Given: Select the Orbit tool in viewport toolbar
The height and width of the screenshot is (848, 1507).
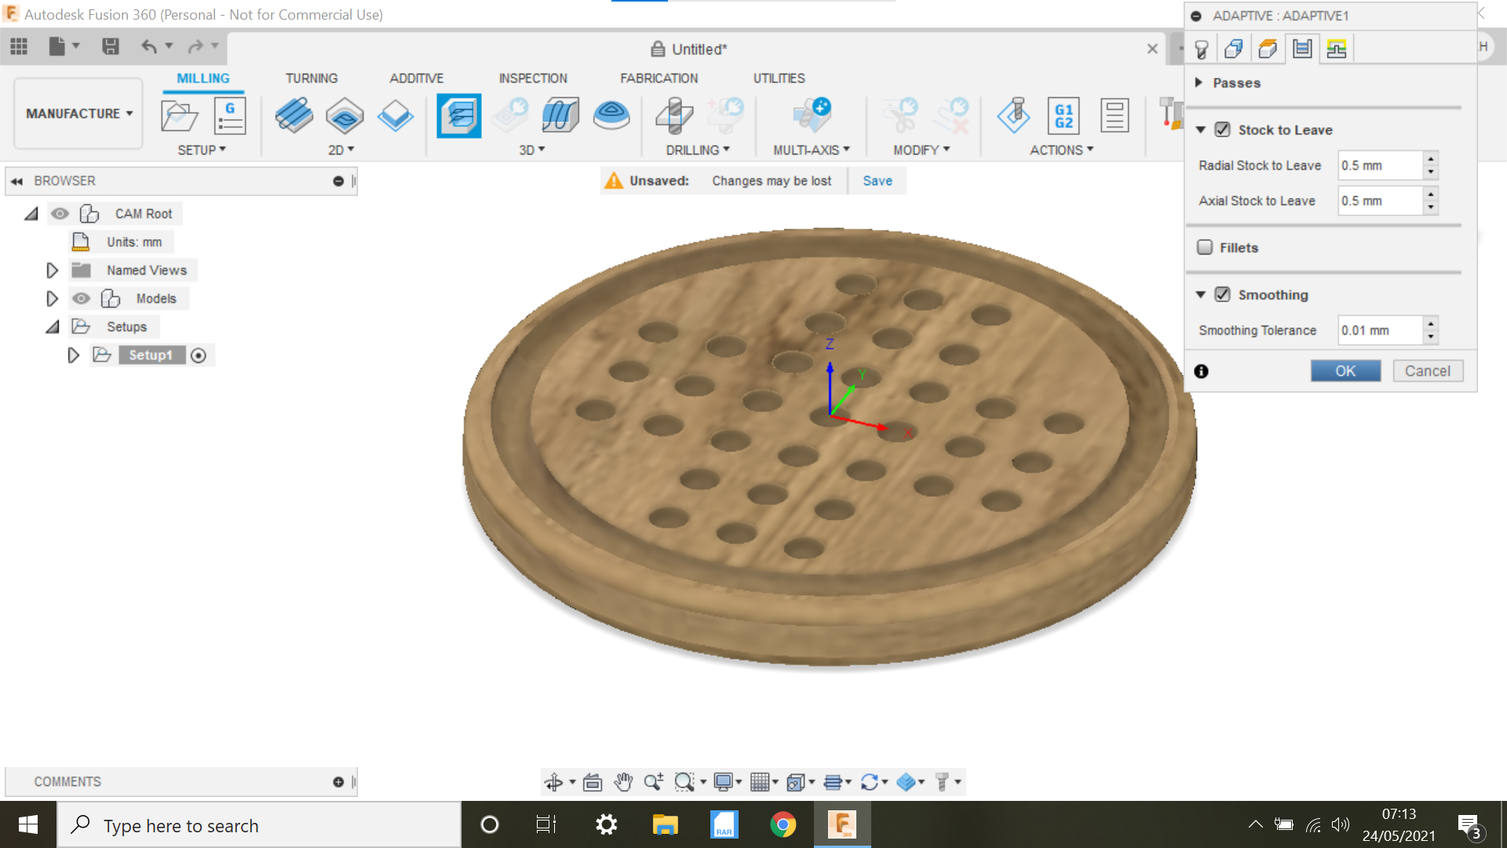Looking at the screenshot, I should pos(555,782).
